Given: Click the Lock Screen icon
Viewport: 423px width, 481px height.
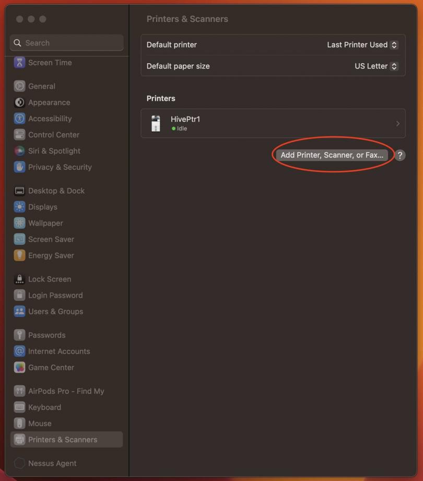Looking at the screenshot, I should (x=19, y=279).
